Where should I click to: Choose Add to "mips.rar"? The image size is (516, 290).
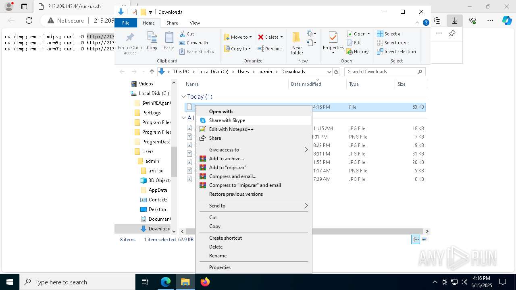click(x=254, y=168)
